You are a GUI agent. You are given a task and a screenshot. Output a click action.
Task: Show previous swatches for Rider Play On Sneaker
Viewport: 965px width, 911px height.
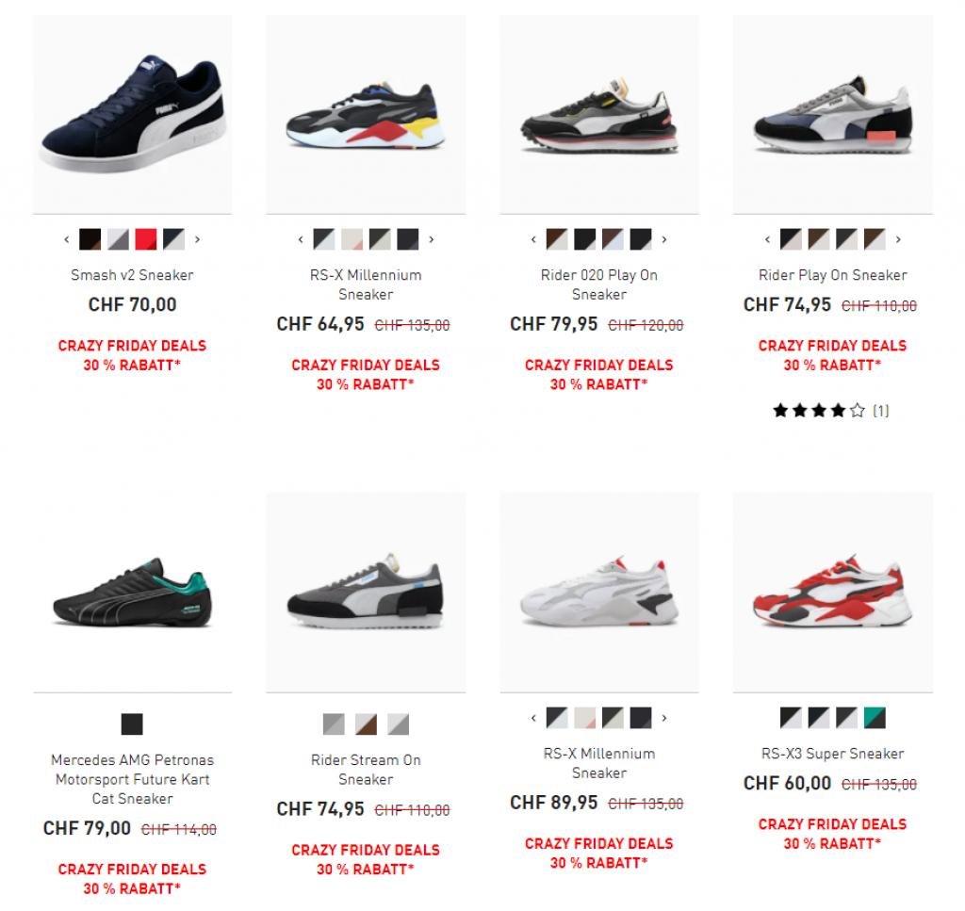tap(767, 239)
